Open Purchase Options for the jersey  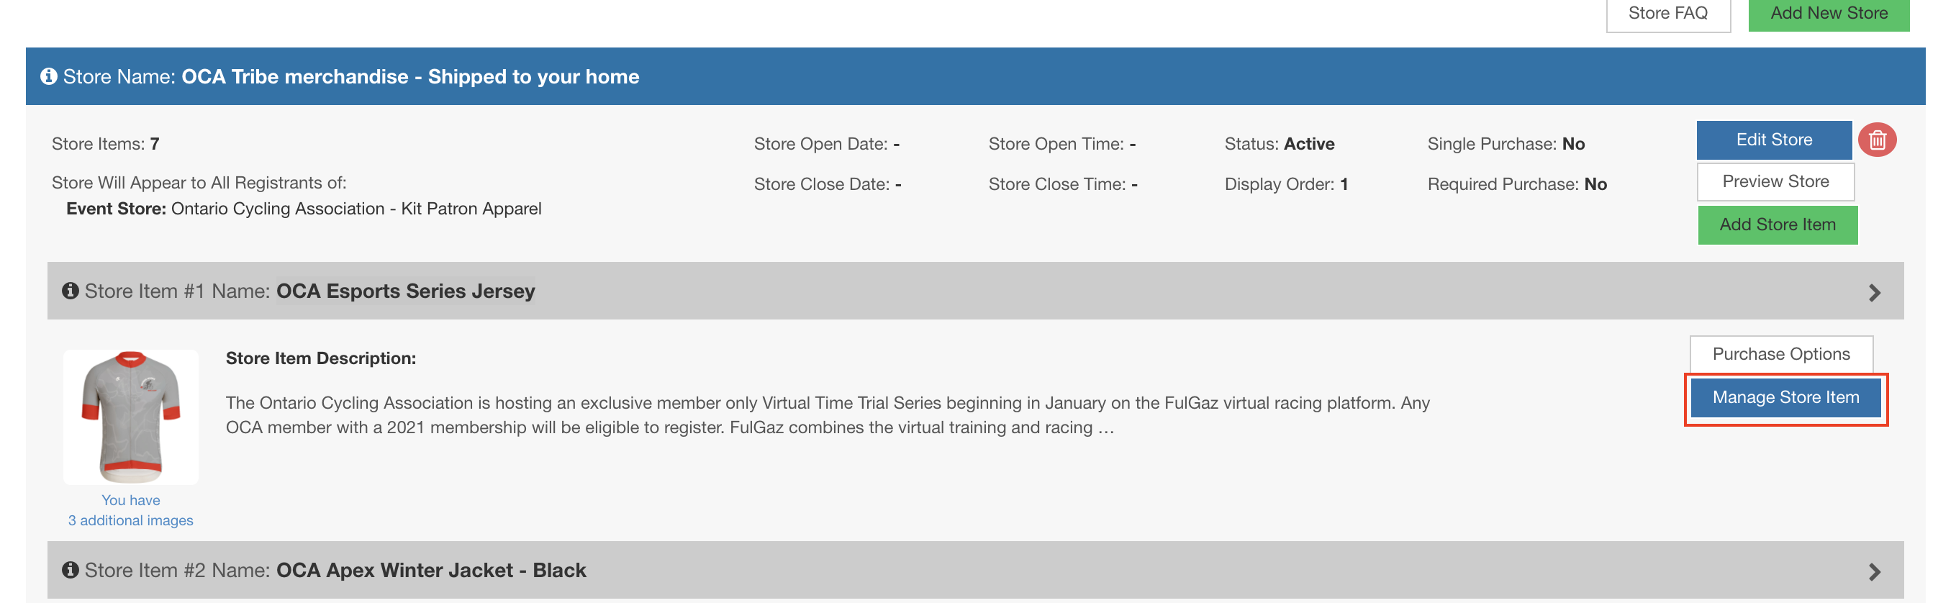tap(1780, 354)
